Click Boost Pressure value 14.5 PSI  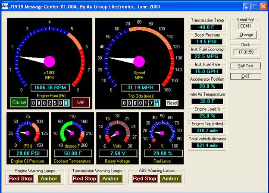pos(207,42)
